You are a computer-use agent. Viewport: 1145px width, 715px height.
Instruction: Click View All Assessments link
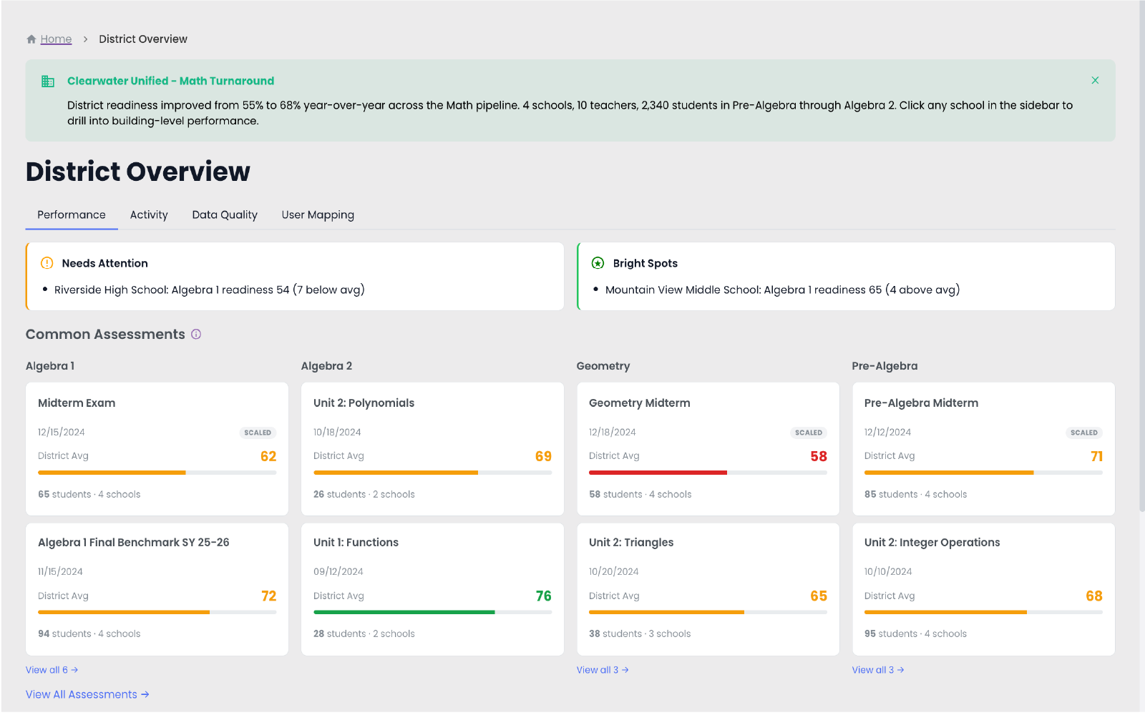87,694
